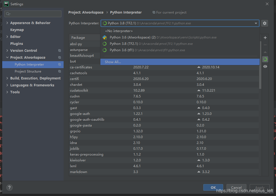This screenshot has height=196, width=276.
Task: Select the grpcio package row
Action: click(x=164, y=131)
